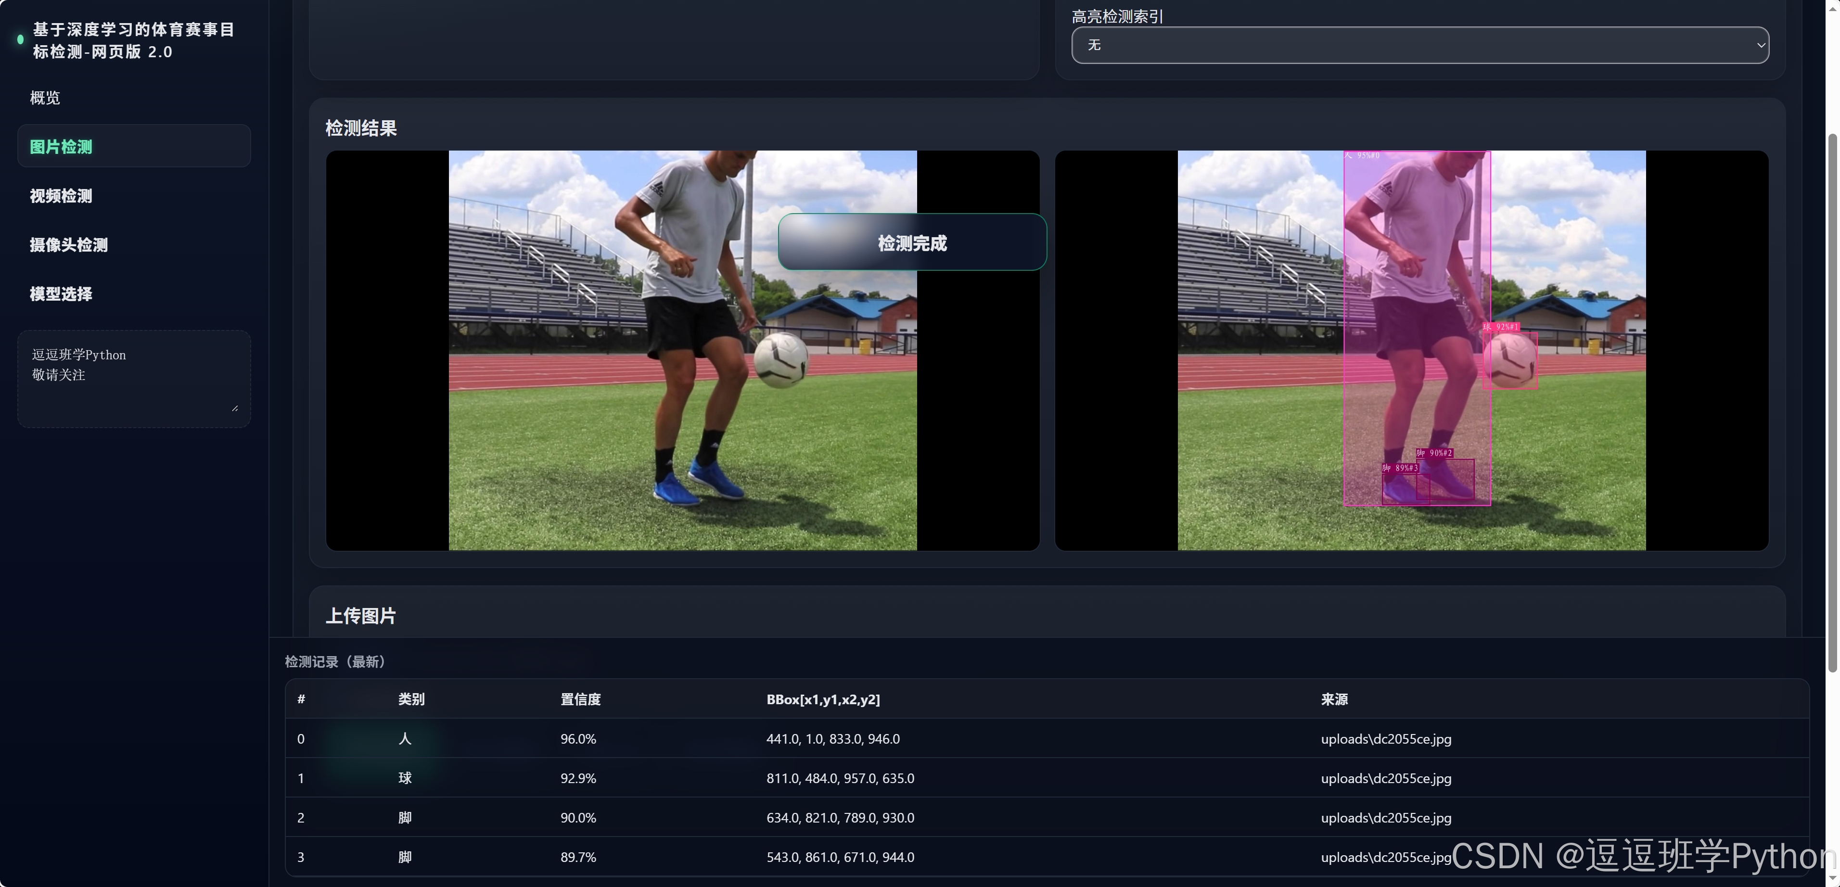This screenshot has width=1840, height=887.
Task: Select 图片检测 in the sidebar
Action: (x=134, y=146)
